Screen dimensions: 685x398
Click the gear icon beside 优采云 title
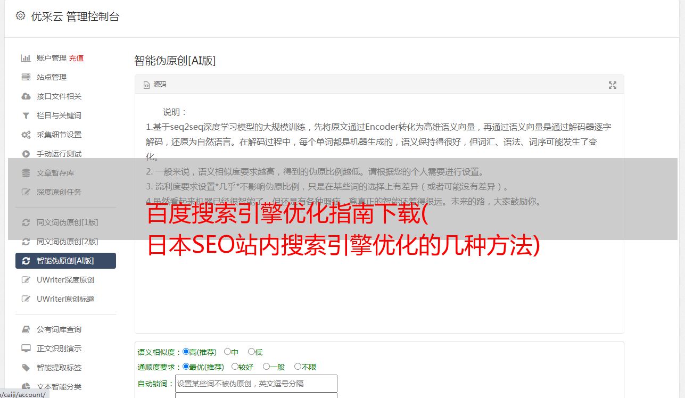(20, 16)
